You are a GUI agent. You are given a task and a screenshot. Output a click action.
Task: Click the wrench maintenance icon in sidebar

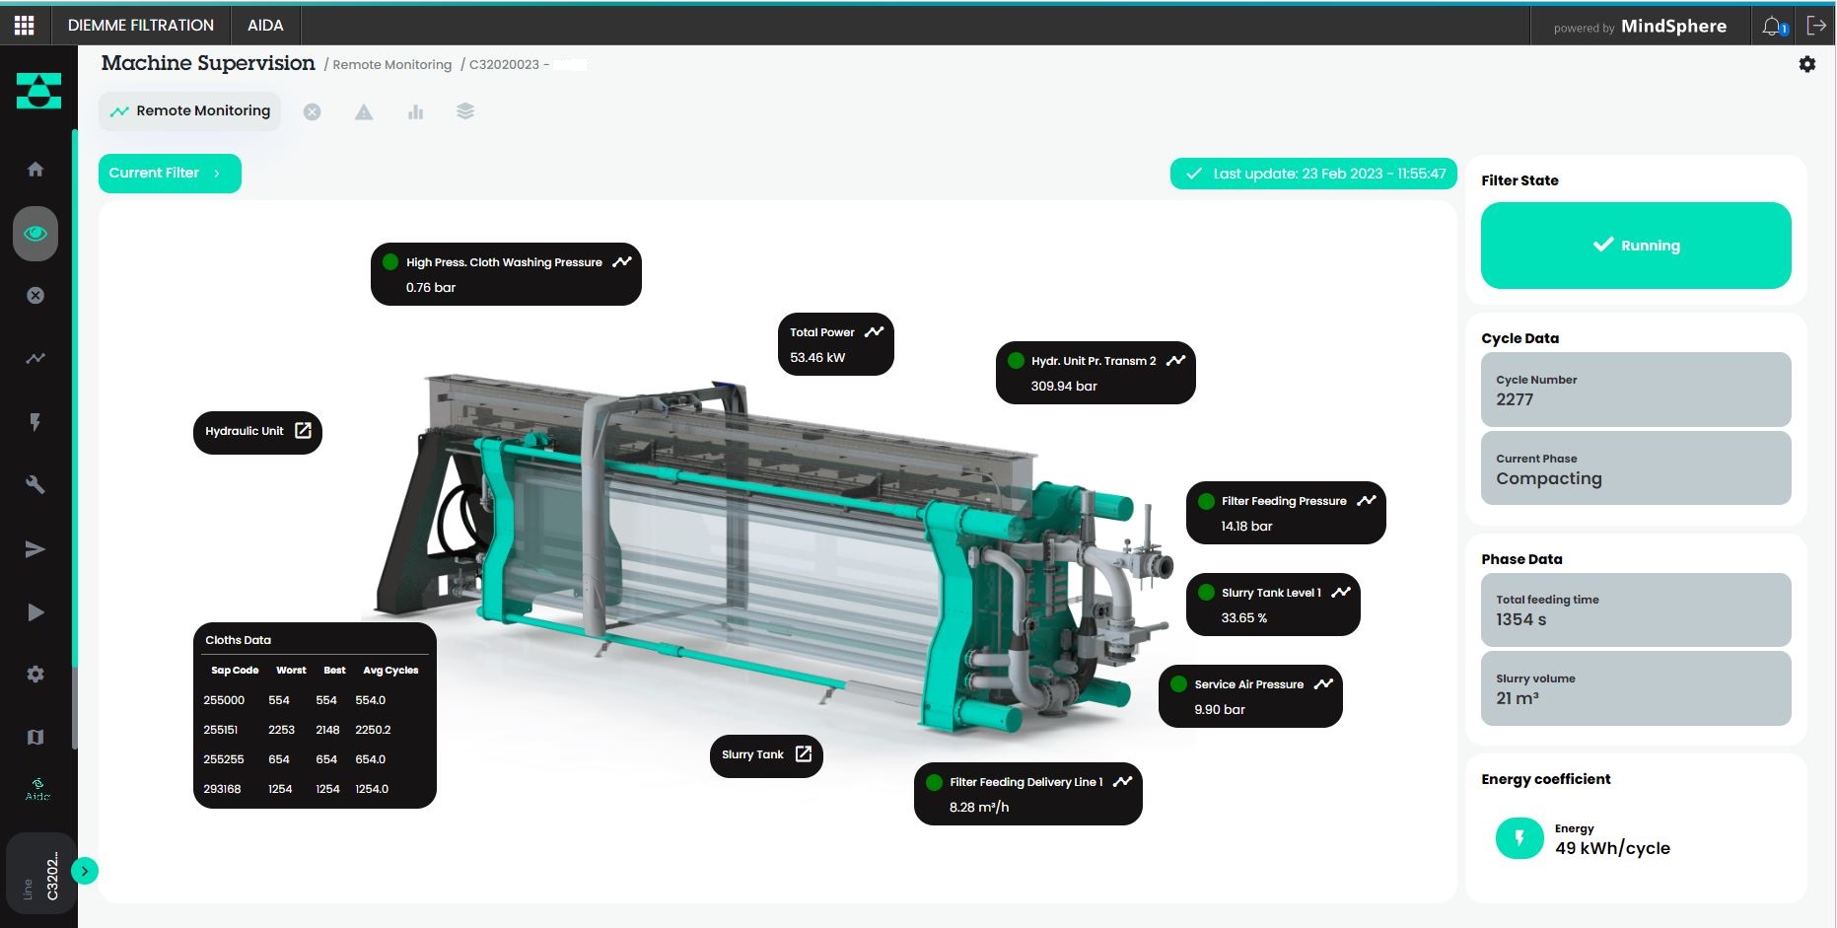[35, 484]
